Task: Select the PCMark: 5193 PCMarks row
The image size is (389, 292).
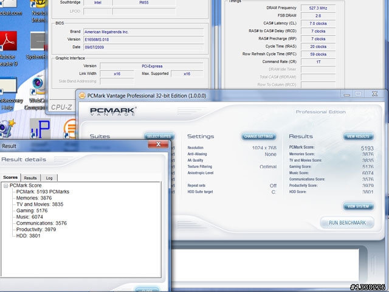Action: tap(43, 192)
